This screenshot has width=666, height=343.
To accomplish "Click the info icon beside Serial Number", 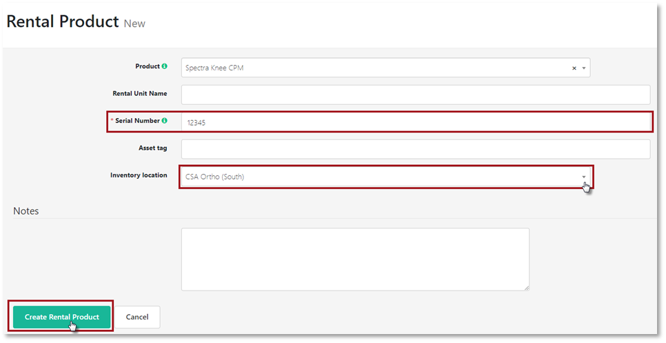I will coord(165,121).
